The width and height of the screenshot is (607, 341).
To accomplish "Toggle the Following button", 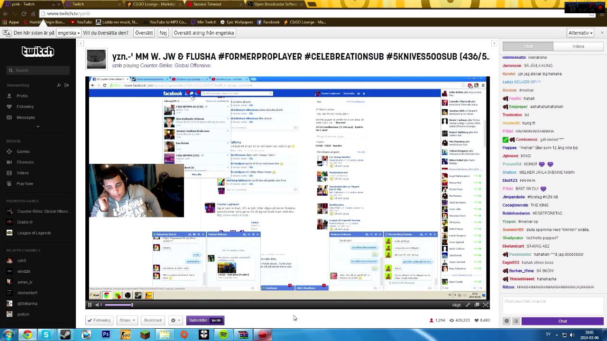I will tap(99, 320).
